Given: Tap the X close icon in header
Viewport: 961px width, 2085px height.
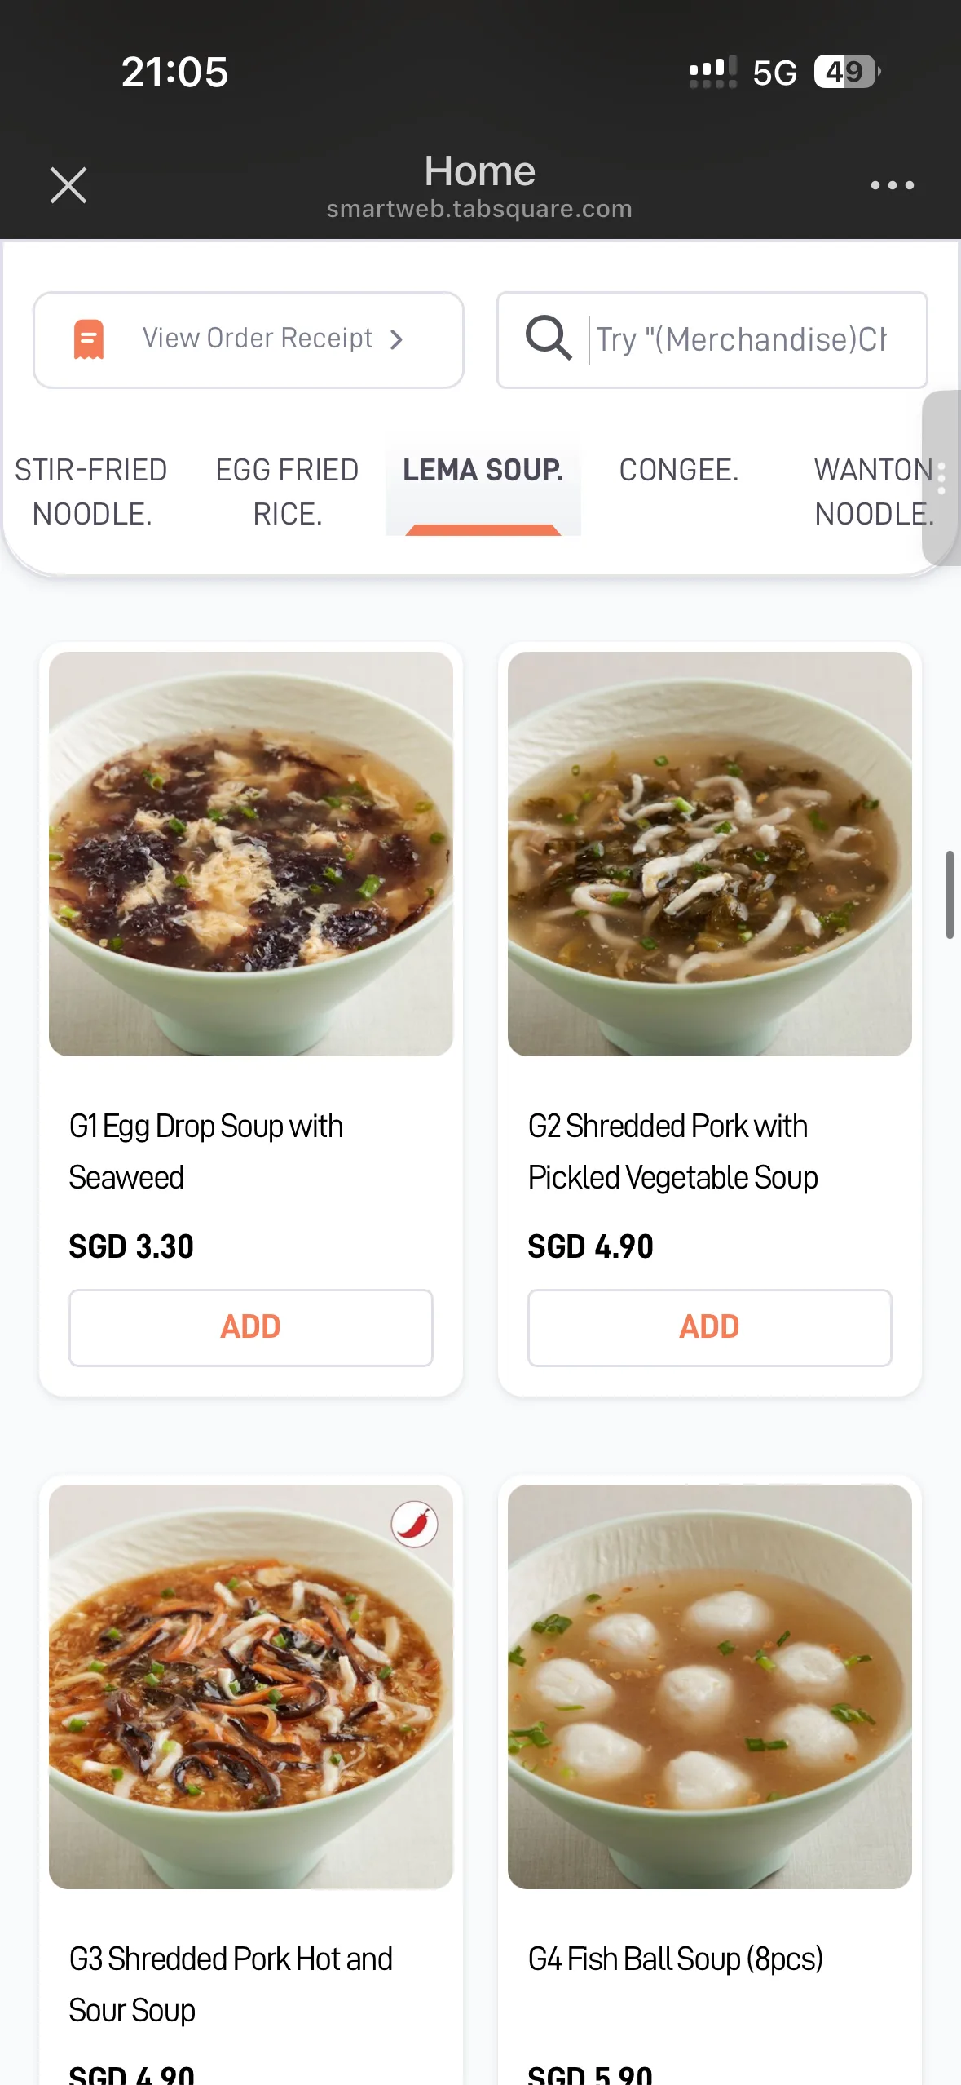Looking at the screenshot, I should (x=68, y=185).
